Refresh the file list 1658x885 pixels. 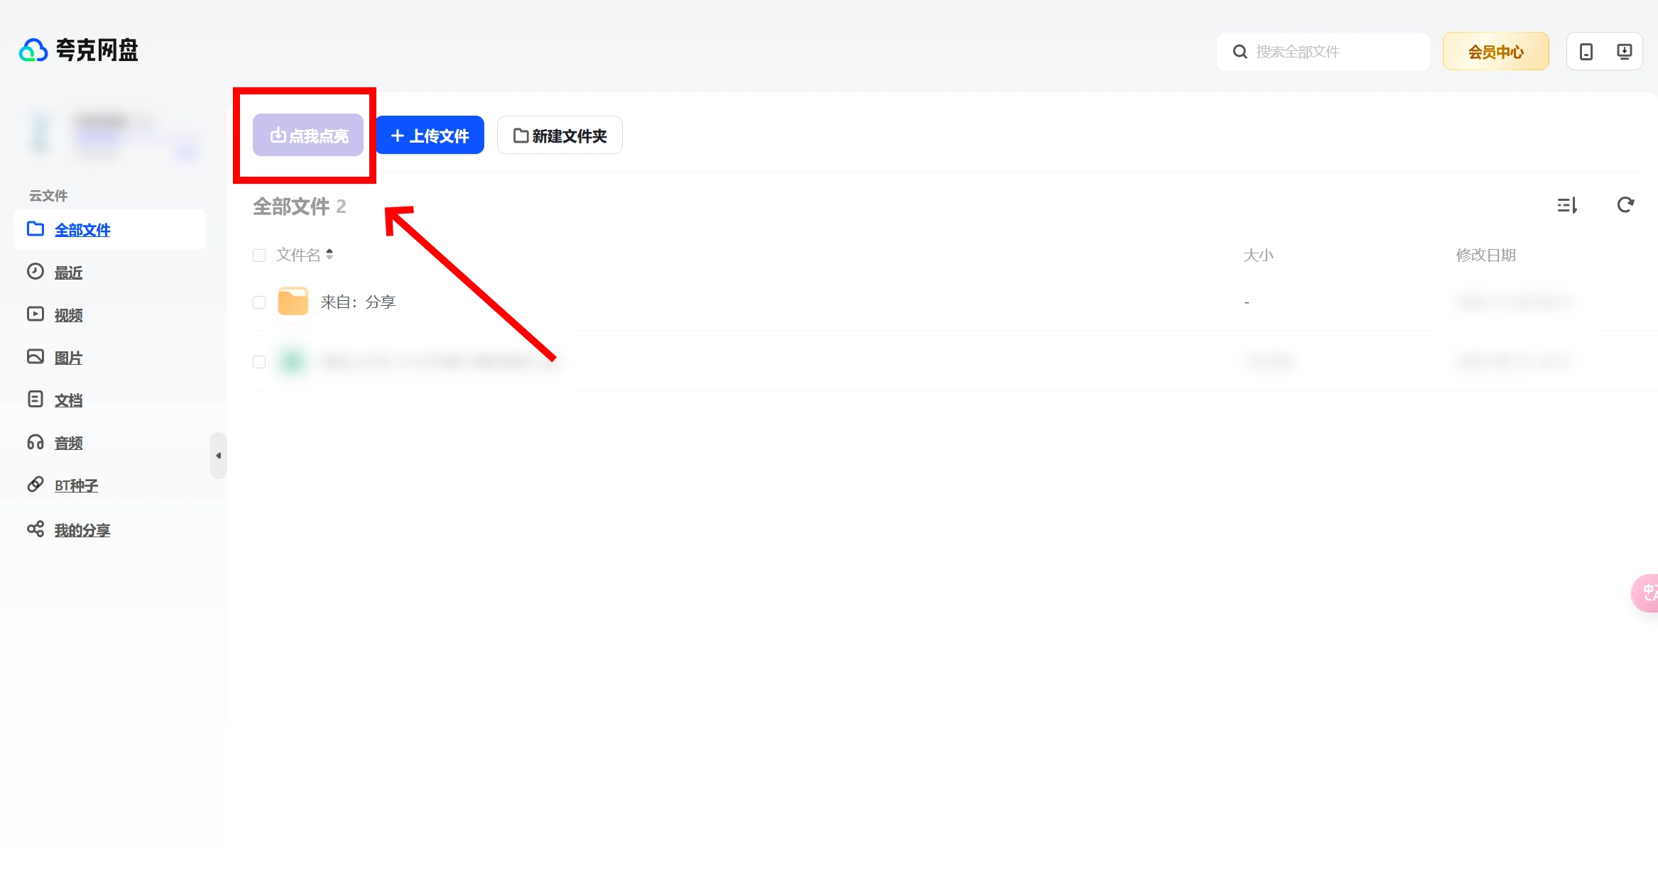[x=1625, y=206]
